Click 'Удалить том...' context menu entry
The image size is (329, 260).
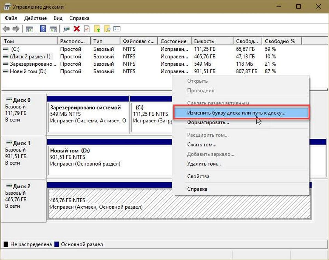[x=204, y=164]
